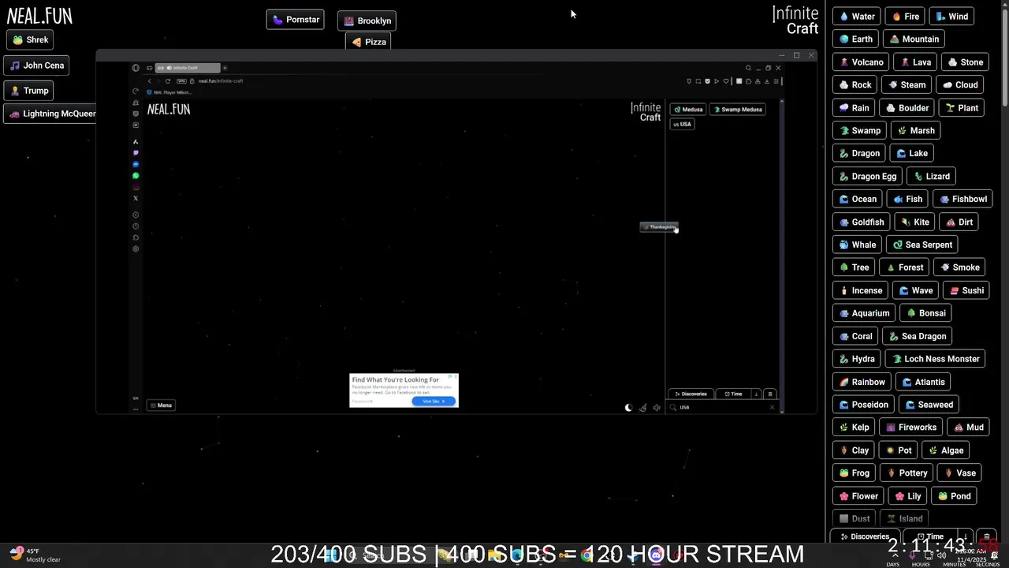
Task: Open a new tab in inner browser
Action: 225,68
